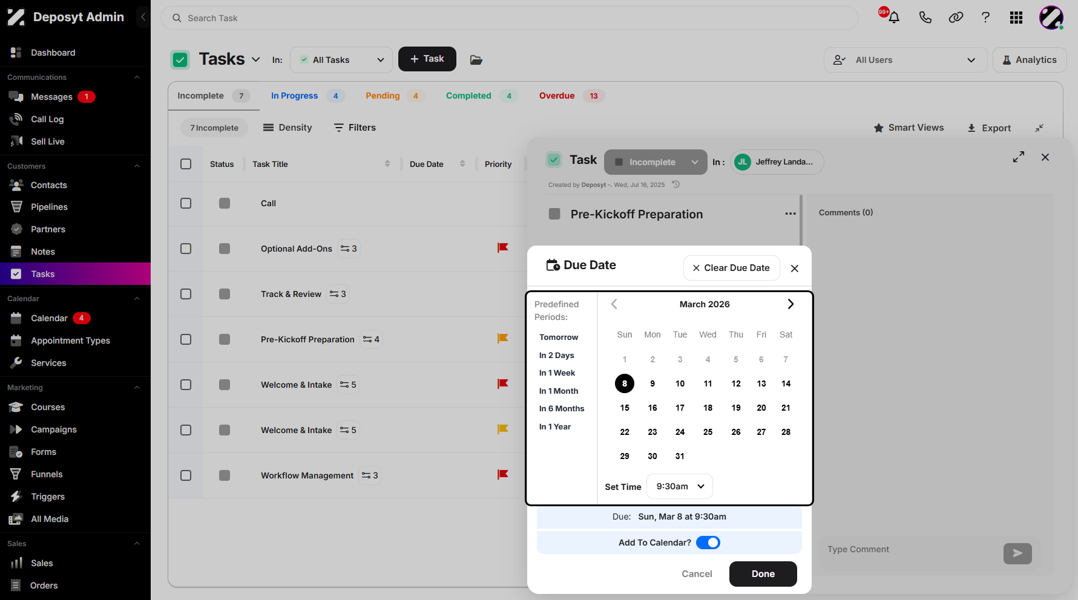This screenshot has height=600, width=1078.
Task: Toggle the Add To Calendar switch
Action: [x=708, y=543]
